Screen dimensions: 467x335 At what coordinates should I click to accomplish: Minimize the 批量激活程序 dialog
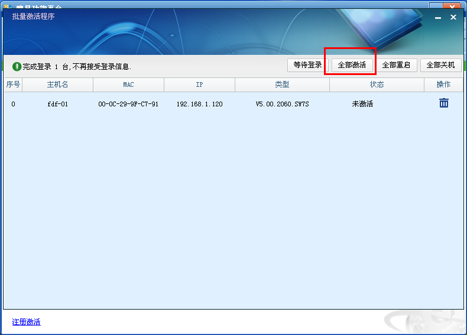pos(438,18)
